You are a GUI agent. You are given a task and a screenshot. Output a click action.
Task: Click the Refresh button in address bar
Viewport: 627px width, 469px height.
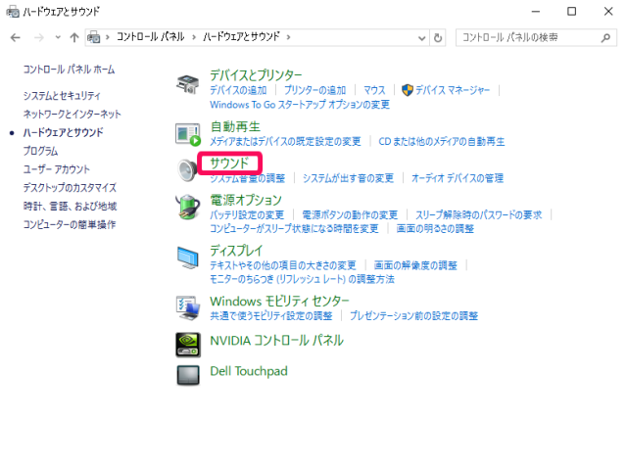(438, 38)
